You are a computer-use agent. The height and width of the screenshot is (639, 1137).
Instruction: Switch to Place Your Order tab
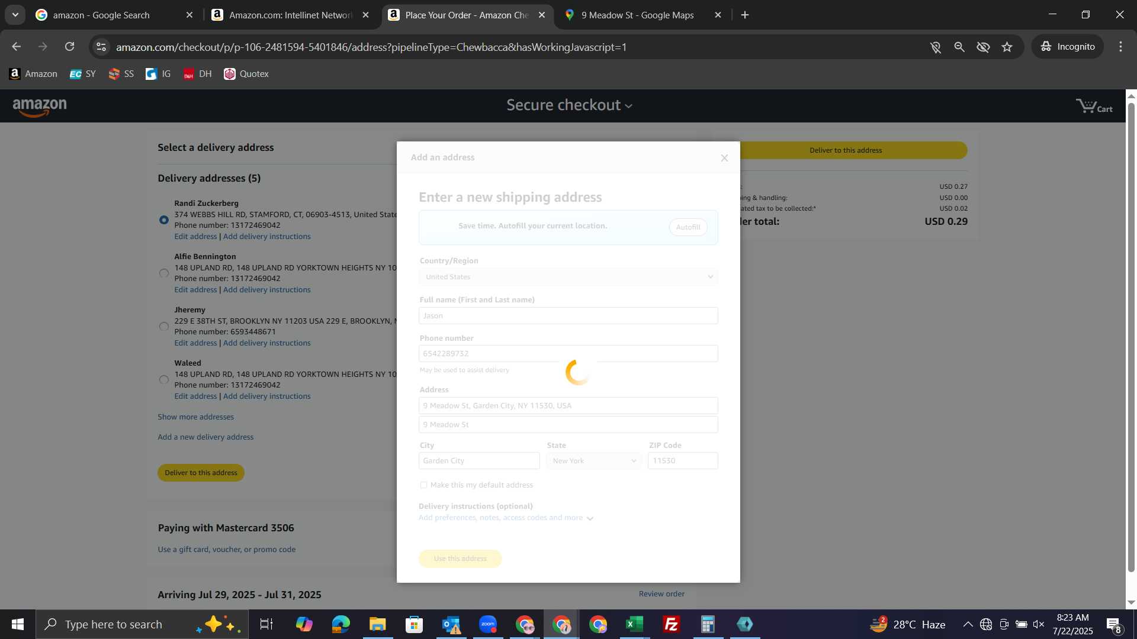tap(467, 15)
